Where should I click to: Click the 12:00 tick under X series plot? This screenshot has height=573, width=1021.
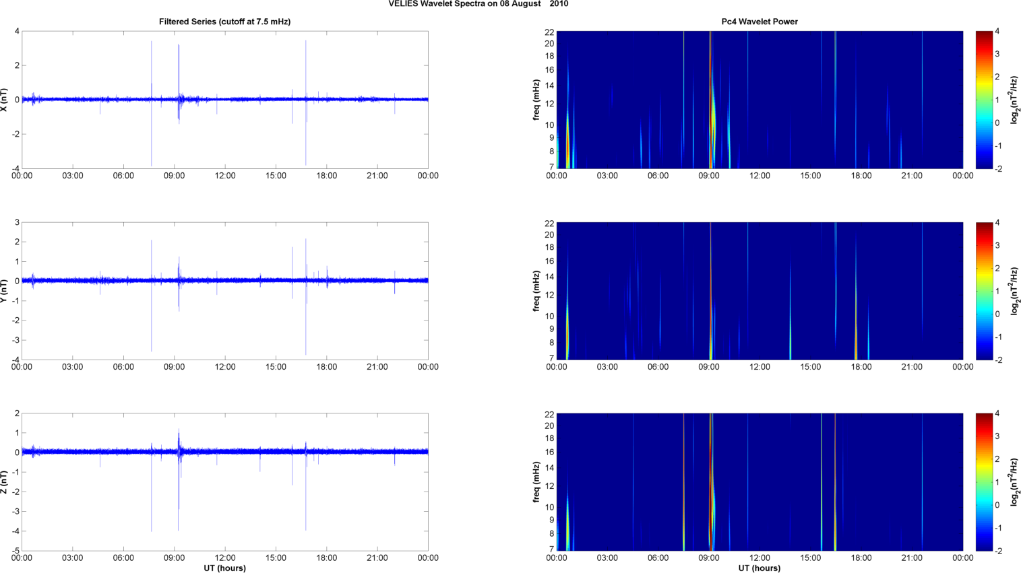[x=225, y=176]
